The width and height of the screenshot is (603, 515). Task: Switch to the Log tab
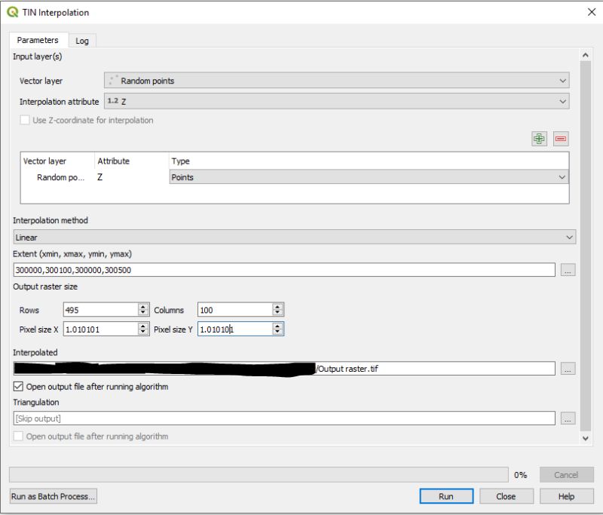click(x=82, y=40)
